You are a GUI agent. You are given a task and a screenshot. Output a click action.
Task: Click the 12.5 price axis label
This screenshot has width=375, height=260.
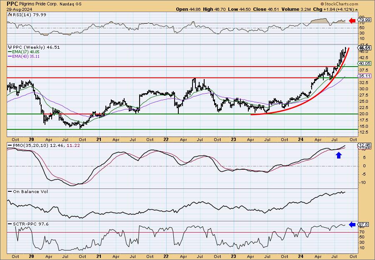(x=364, y=133)
